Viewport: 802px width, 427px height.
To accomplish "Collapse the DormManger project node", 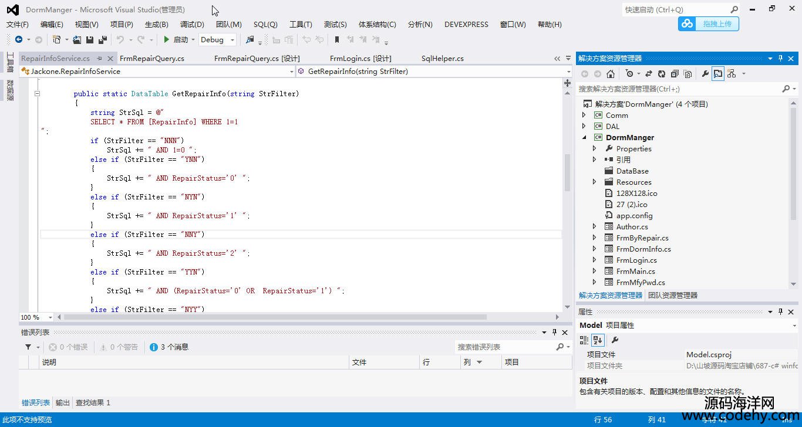I will click(584, 138).
